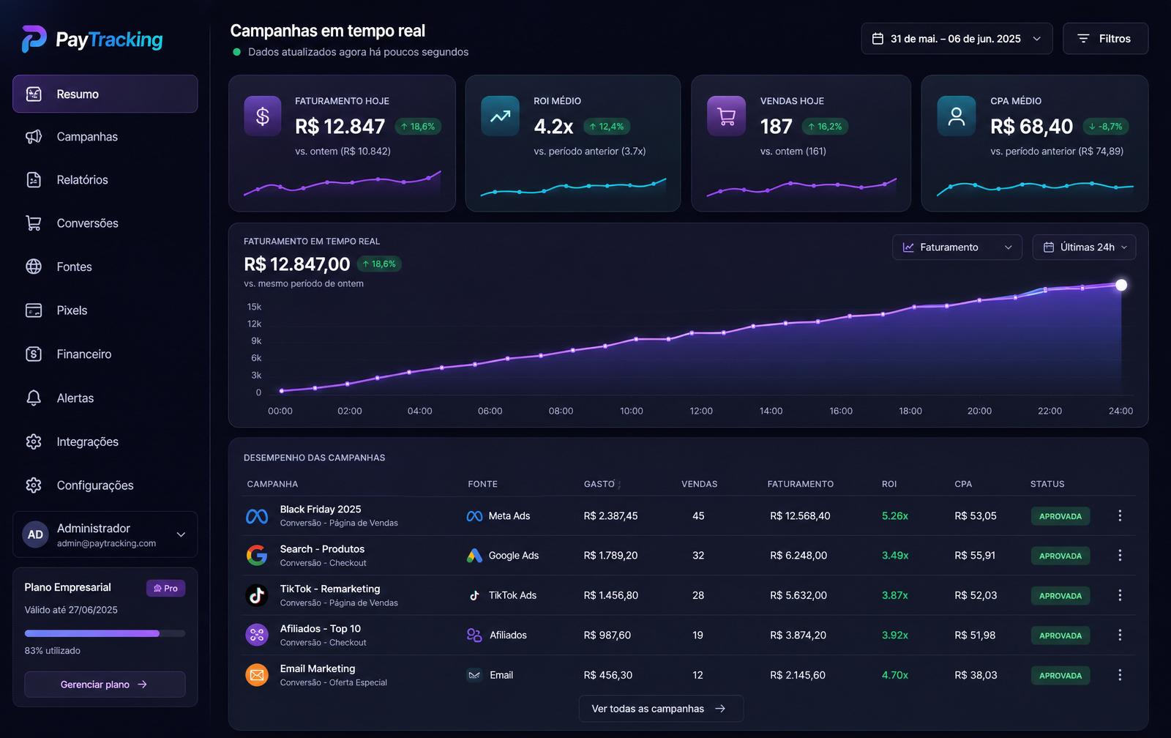Click the Configurações gear icon
1171x738 pixels.
[34, 485]
